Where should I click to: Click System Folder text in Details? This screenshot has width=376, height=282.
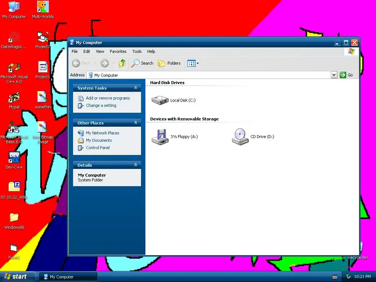pos(90,180)
